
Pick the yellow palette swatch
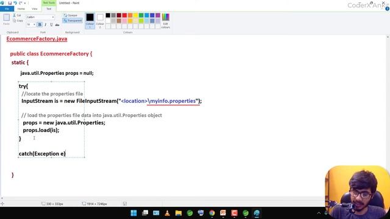pyautogui.click(x=135, y=15)
